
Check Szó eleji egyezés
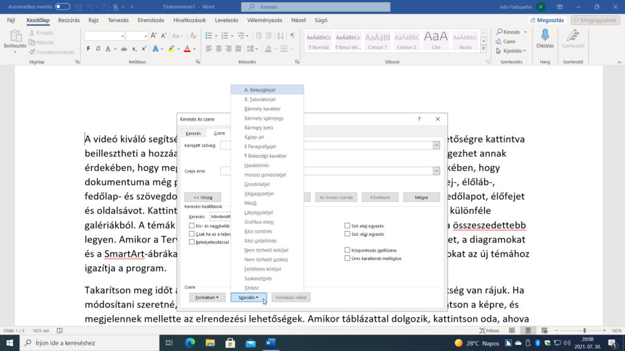(x=347, y=225)
